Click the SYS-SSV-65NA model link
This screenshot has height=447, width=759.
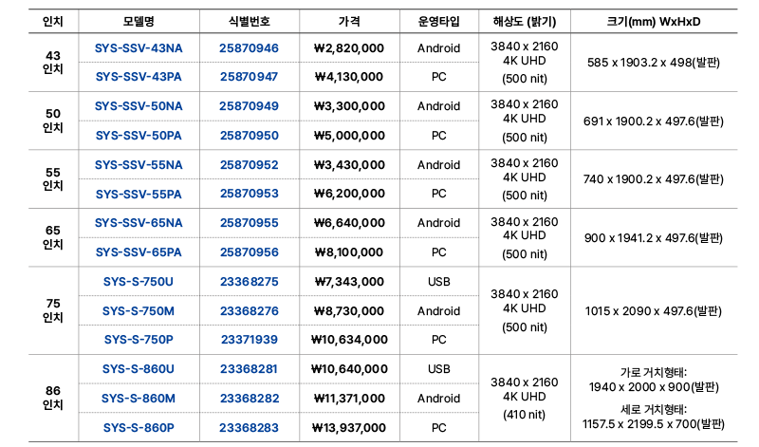click(x=139, y=223)
